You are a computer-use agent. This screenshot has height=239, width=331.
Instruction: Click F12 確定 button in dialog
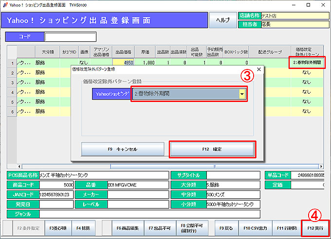[x=212, y=149]
